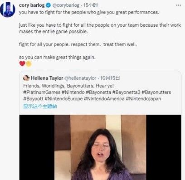The width and height of the screenshot is (185, 180).
Task: Open the tweet's three-dot more menu
Action: tap(179, 5)
